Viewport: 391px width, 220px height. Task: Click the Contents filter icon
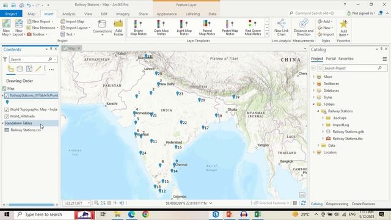5,59
